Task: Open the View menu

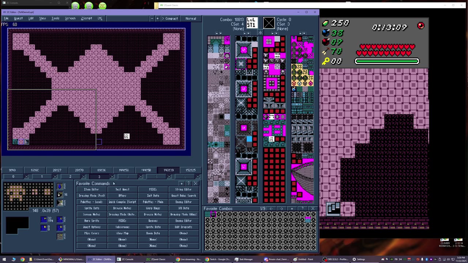Action: click(42, 18)
